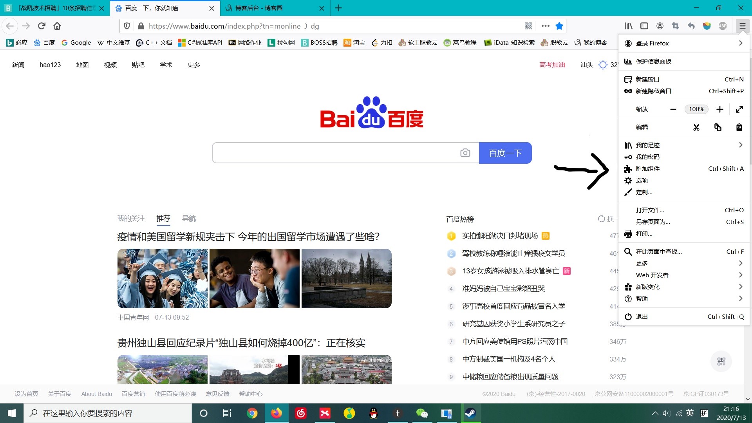
Task: Click the QR code icon in the URL bar
Action: 528,26
